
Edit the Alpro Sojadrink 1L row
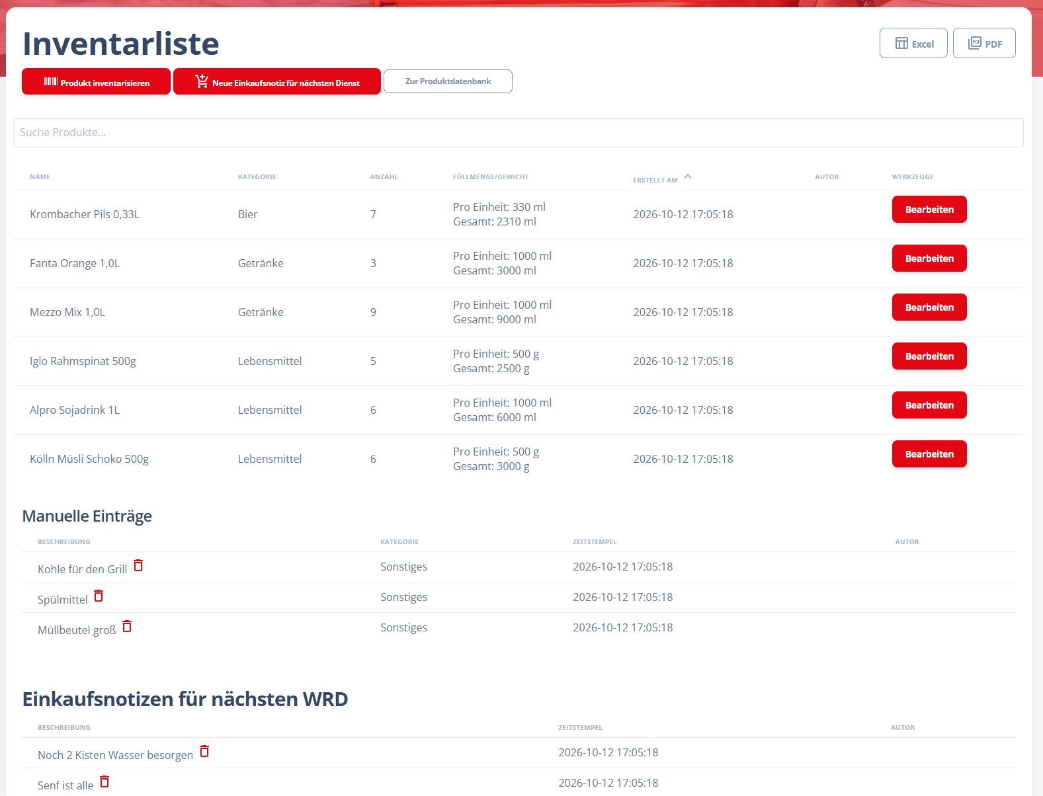[929, 405]
